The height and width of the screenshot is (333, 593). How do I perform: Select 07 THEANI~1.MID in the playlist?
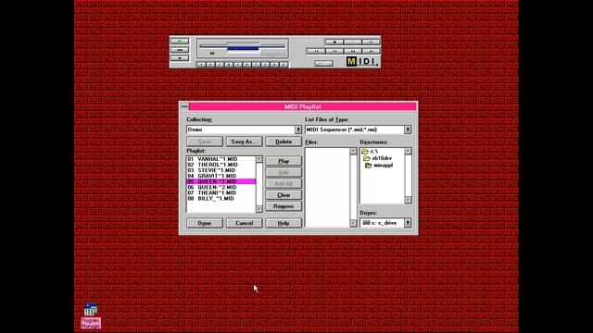[x=221, y=193]
